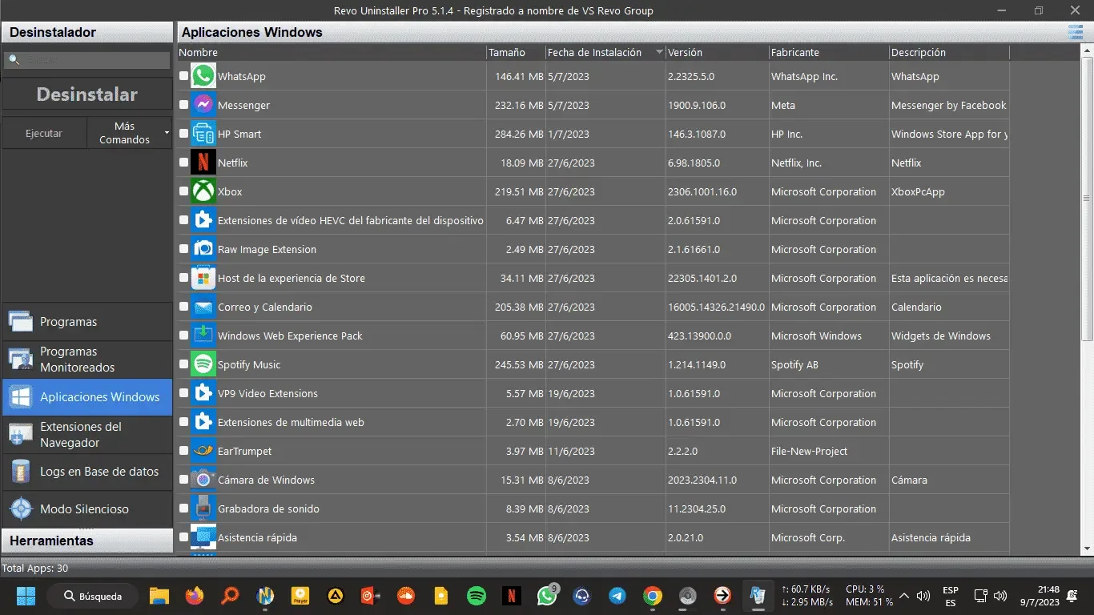Expand the Más Comandos dropdown arrow

[x=167, y=133]
